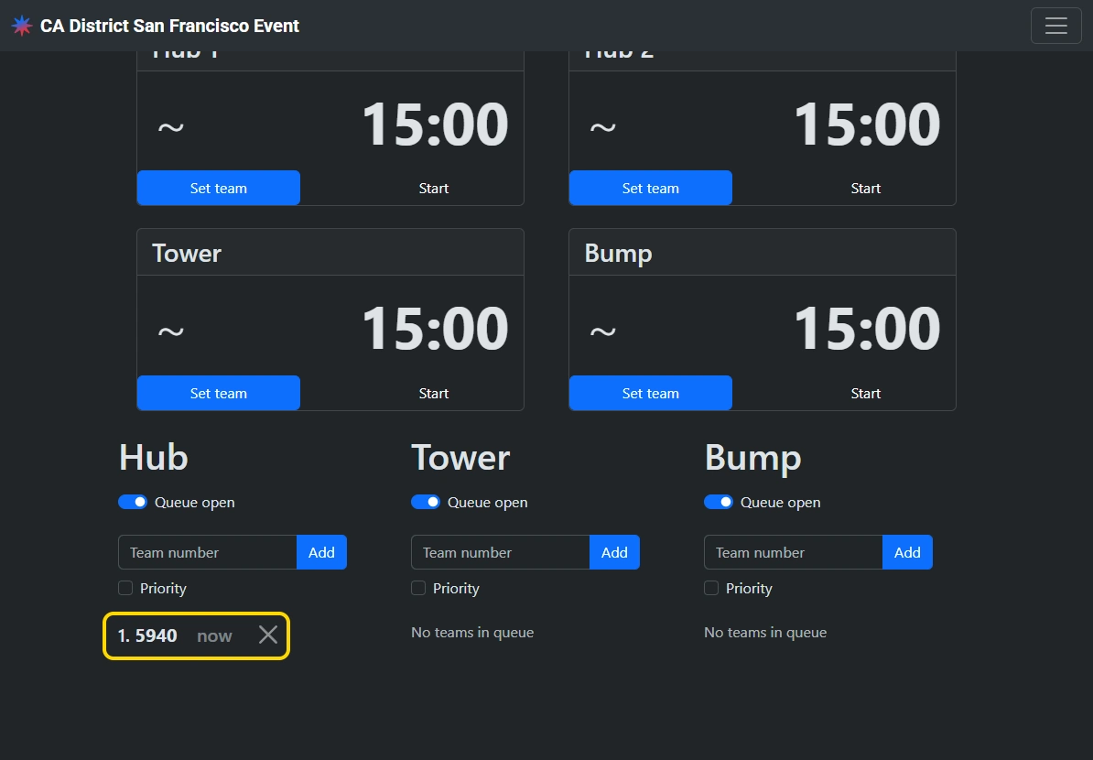Open the hamburger navigation menu

pyautogui.click(x=1055, y=26)
